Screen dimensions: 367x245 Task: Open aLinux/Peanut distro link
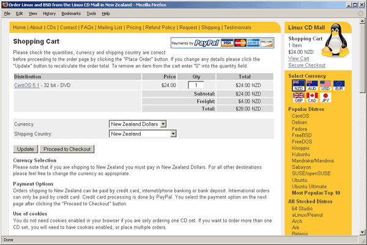click(307, 215)
